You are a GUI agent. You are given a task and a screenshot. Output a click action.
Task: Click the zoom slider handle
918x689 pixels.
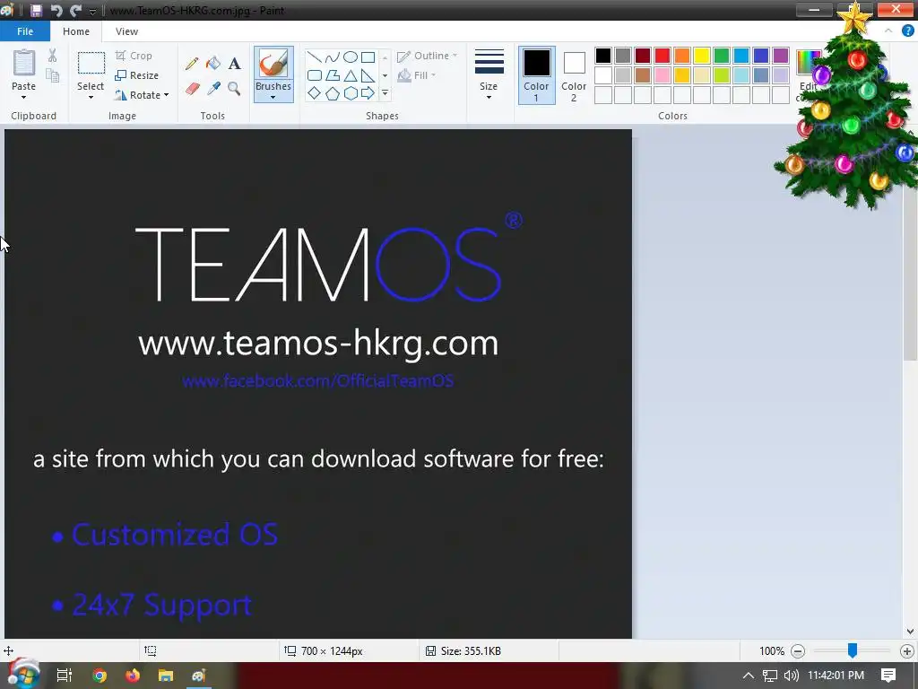coord(853,650)
